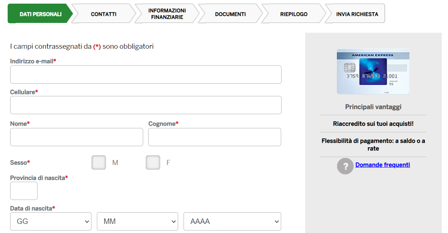
Task: Open the MM month of birth dropdown
Action: (x=137, y=221)
